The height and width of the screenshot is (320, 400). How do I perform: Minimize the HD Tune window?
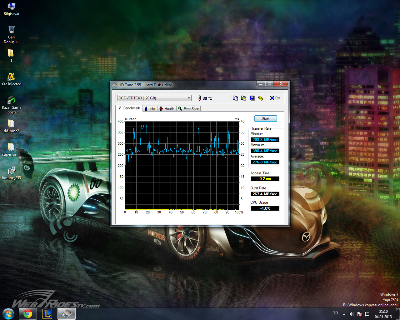click(x=261, y=83)
